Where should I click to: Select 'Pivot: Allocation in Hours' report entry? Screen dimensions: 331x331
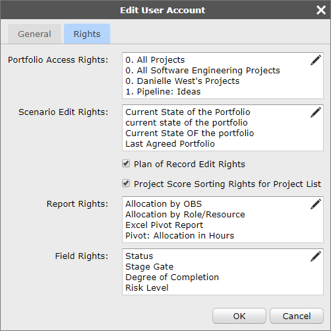pyautogui.click(x=179, y=236)
